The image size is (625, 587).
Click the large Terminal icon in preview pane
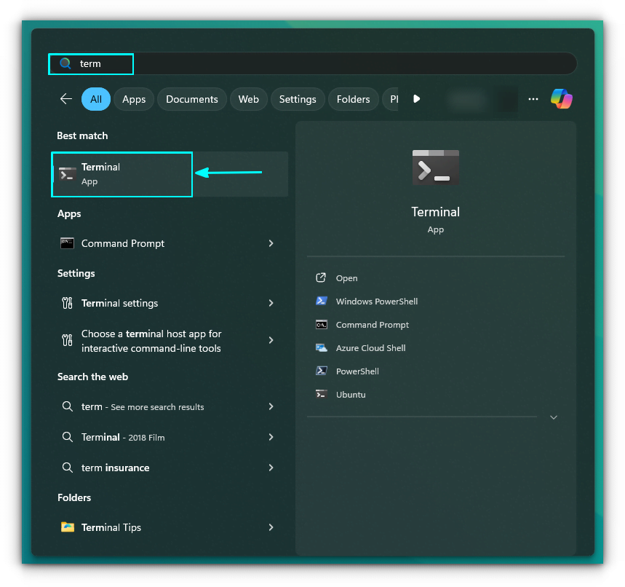[436, 168]
